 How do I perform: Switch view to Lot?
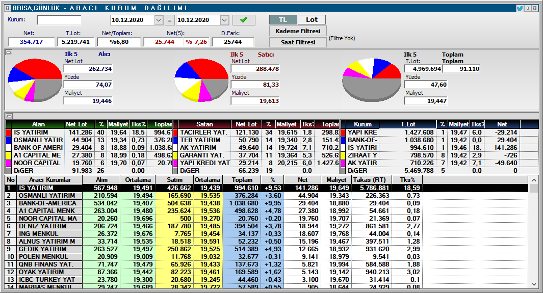tap(312, 20)
